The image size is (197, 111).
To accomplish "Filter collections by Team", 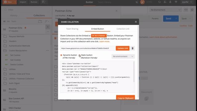I will coord(14,21).
